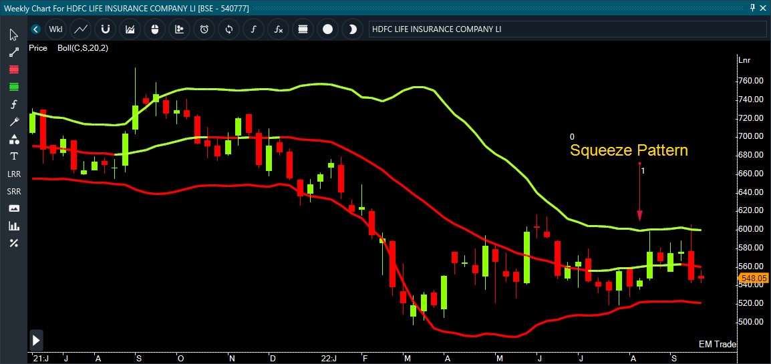Select the green rectangle zone tool

tap(14, 87)
